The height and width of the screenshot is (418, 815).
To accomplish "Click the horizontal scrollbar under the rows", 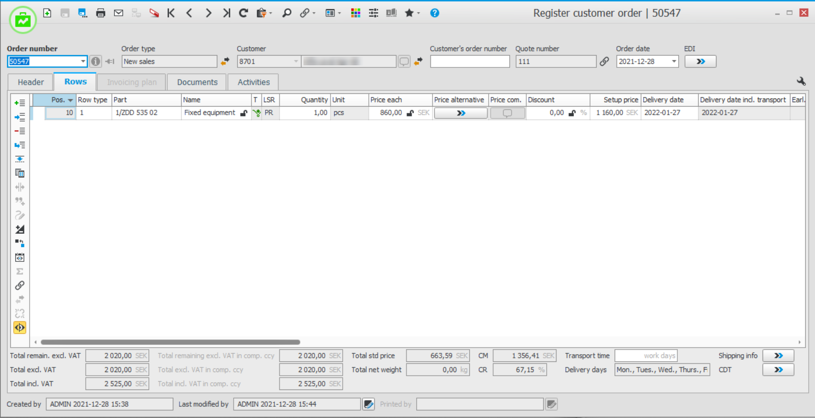I will pyautogui.click(x=170, y=342).
